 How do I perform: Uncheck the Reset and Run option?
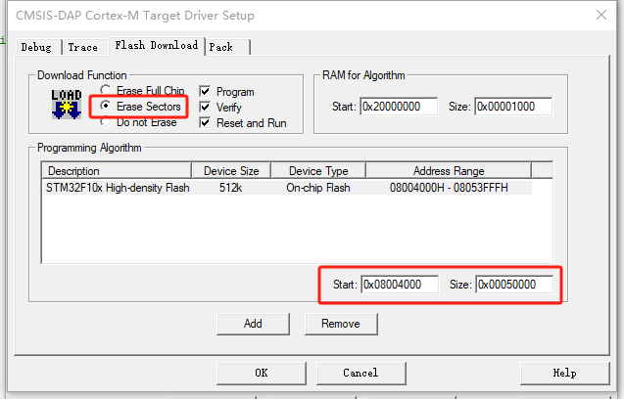pos(205,123)
